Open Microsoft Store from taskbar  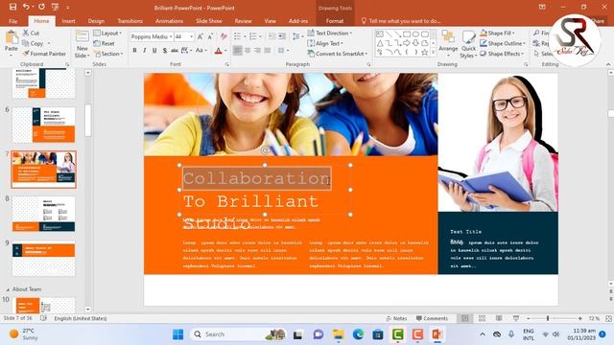pos(378,334)
